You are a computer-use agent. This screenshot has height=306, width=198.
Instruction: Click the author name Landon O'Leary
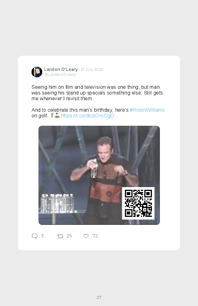click(x=61, y=69)
